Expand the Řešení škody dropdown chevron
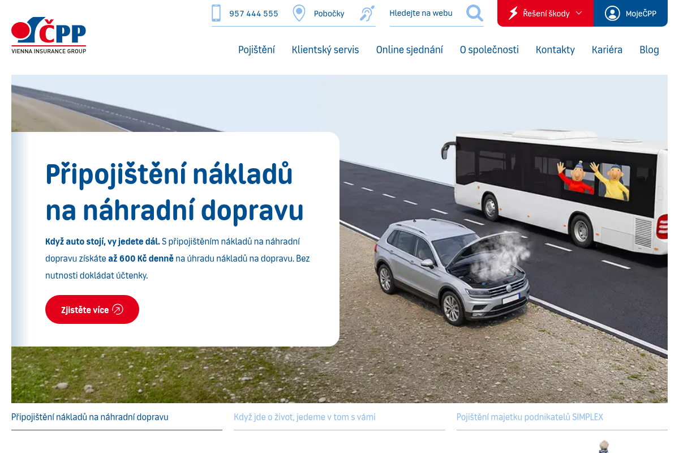Screen dimensions: 679x453 click(x=579, y=13)
